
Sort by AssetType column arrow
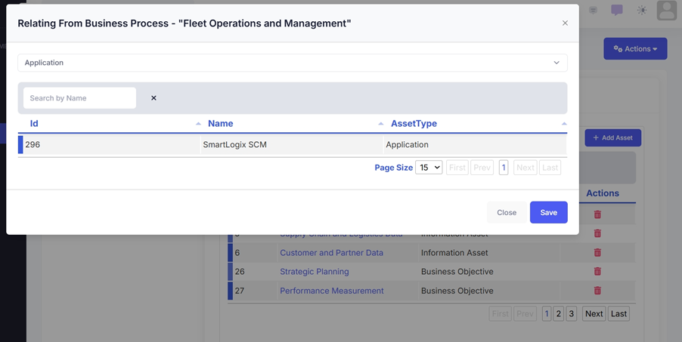point(564,124)
